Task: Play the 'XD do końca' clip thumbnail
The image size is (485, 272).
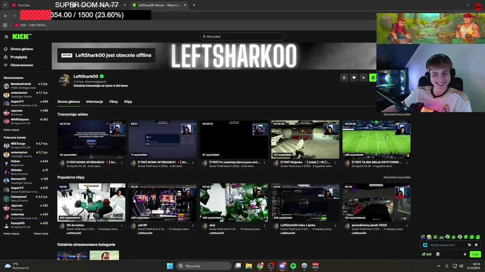Action: coord(91,202)
